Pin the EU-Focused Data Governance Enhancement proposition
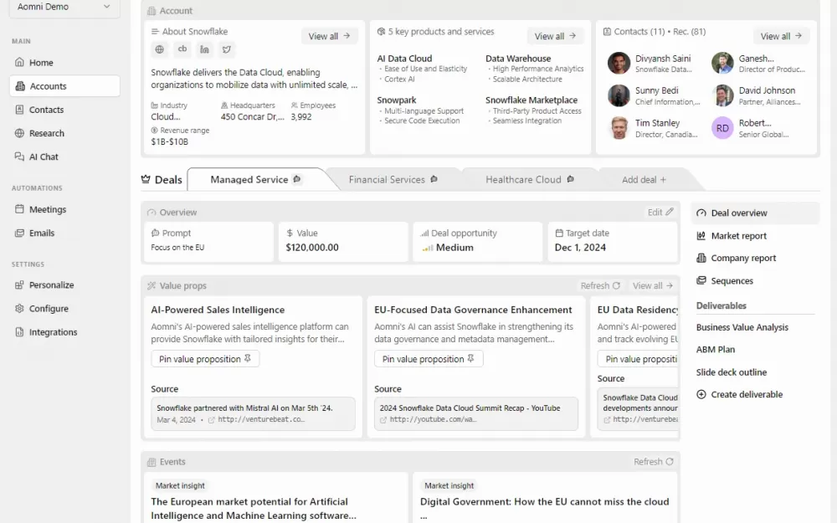 click(429, 359)
